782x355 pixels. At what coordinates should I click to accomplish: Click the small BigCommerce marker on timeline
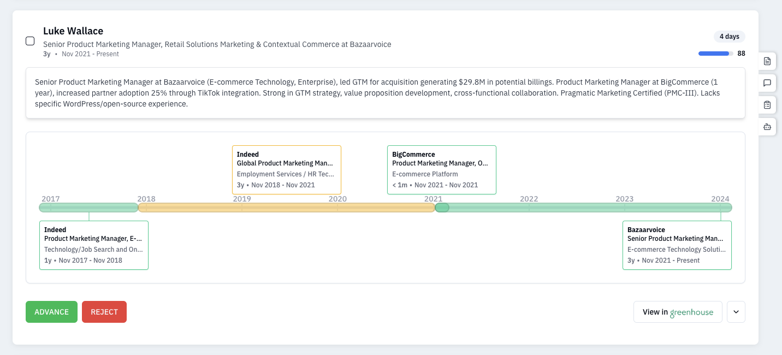(x=442, y=208)
